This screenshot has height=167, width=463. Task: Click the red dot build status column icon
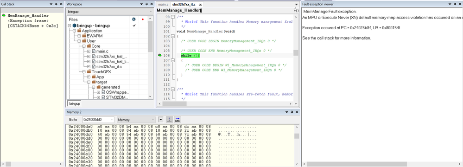click(x=143, y=19)
